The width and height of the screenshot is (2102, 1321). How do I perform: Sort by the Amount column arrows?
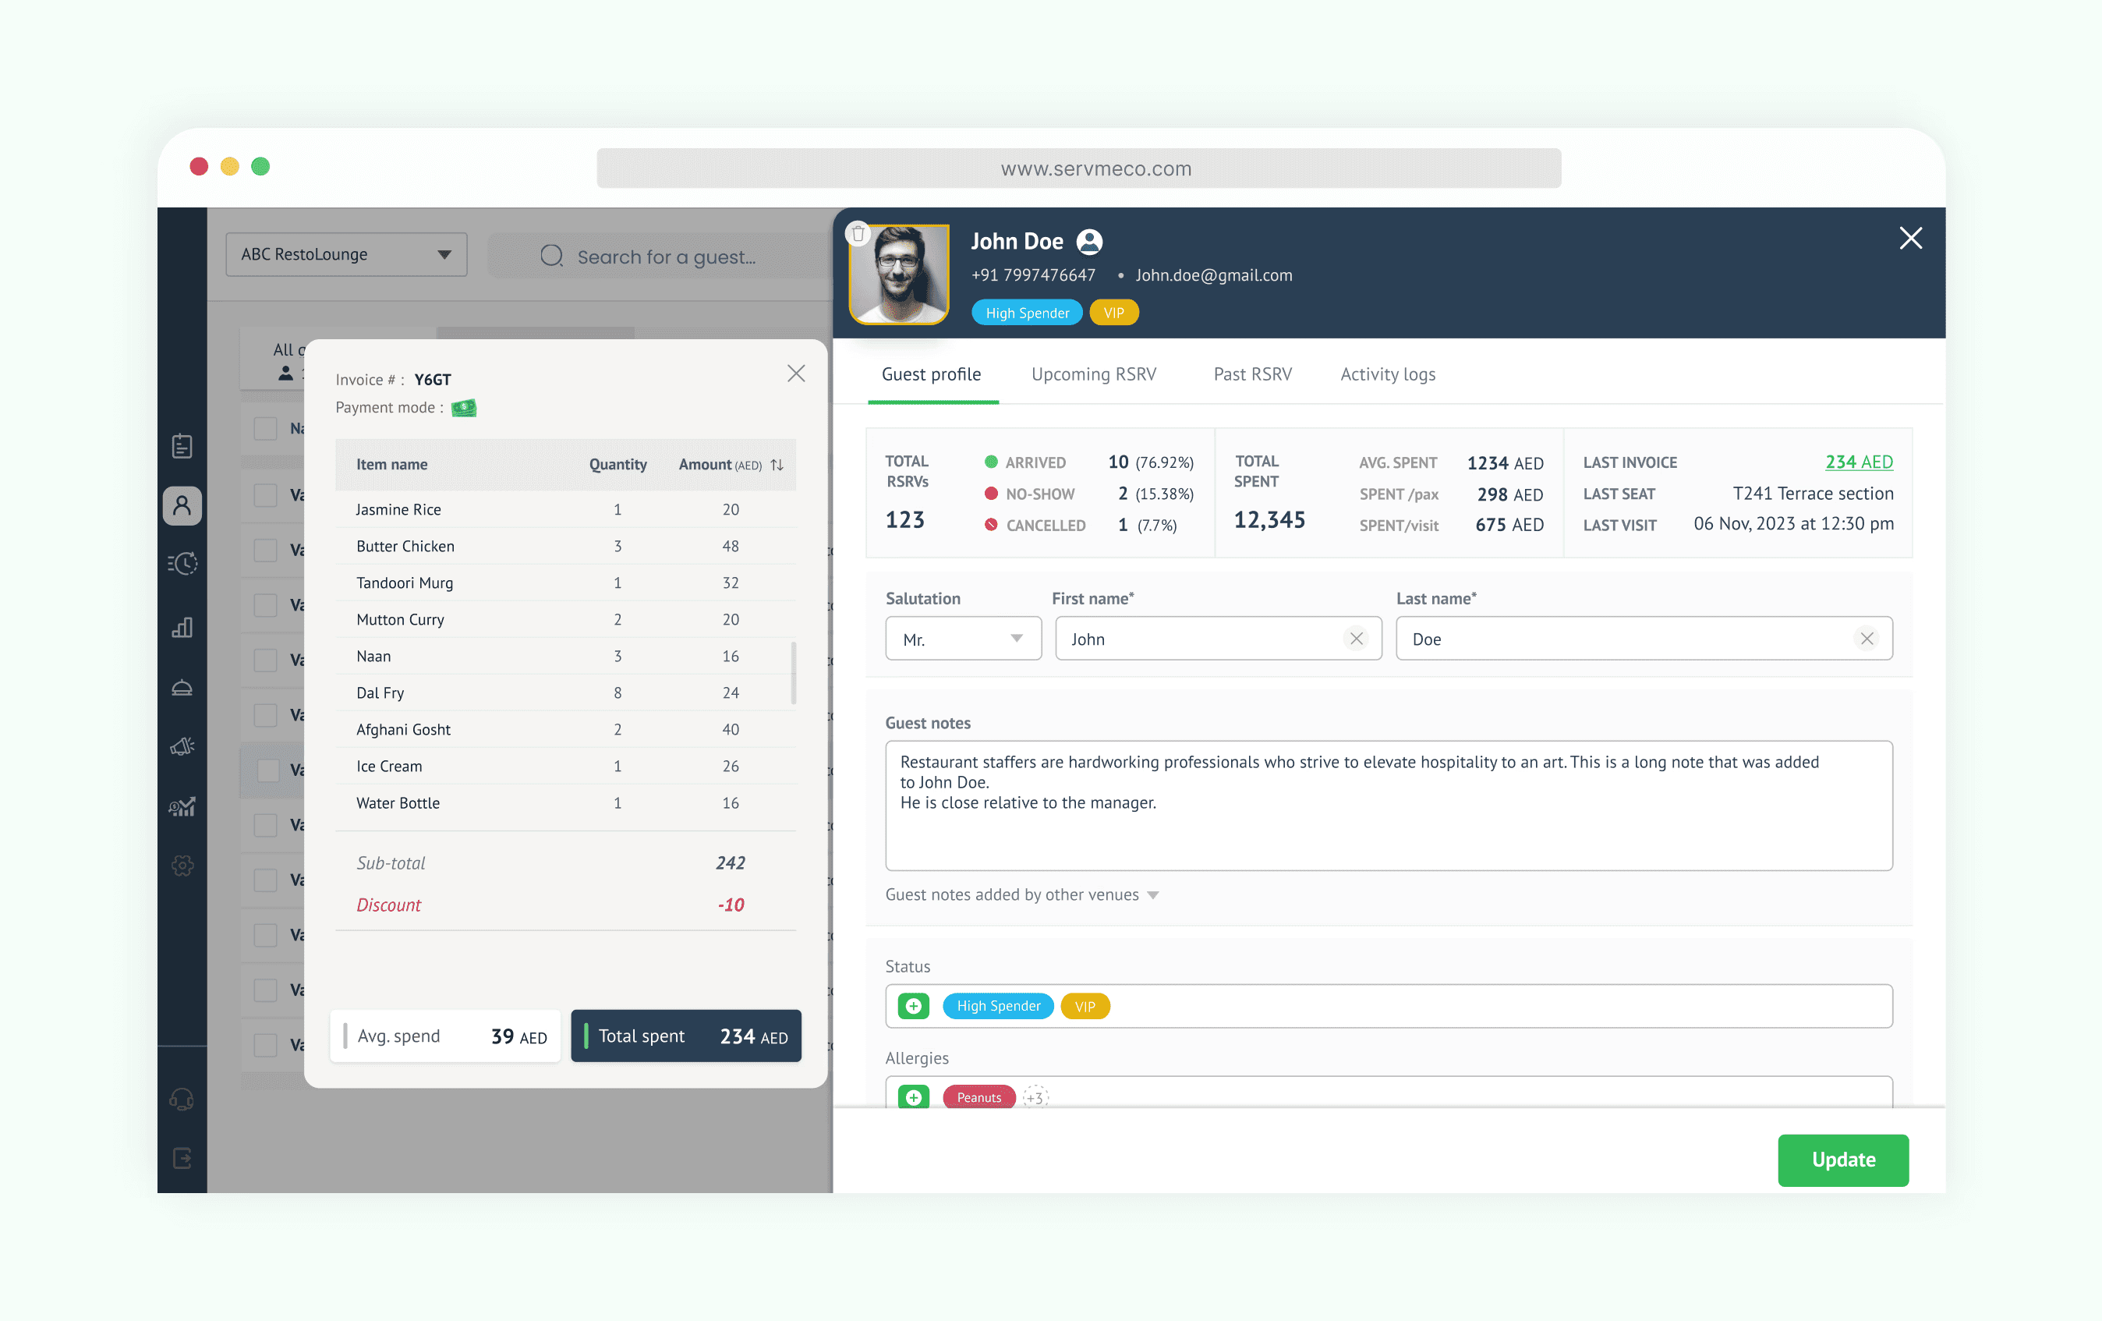point(777,465)
